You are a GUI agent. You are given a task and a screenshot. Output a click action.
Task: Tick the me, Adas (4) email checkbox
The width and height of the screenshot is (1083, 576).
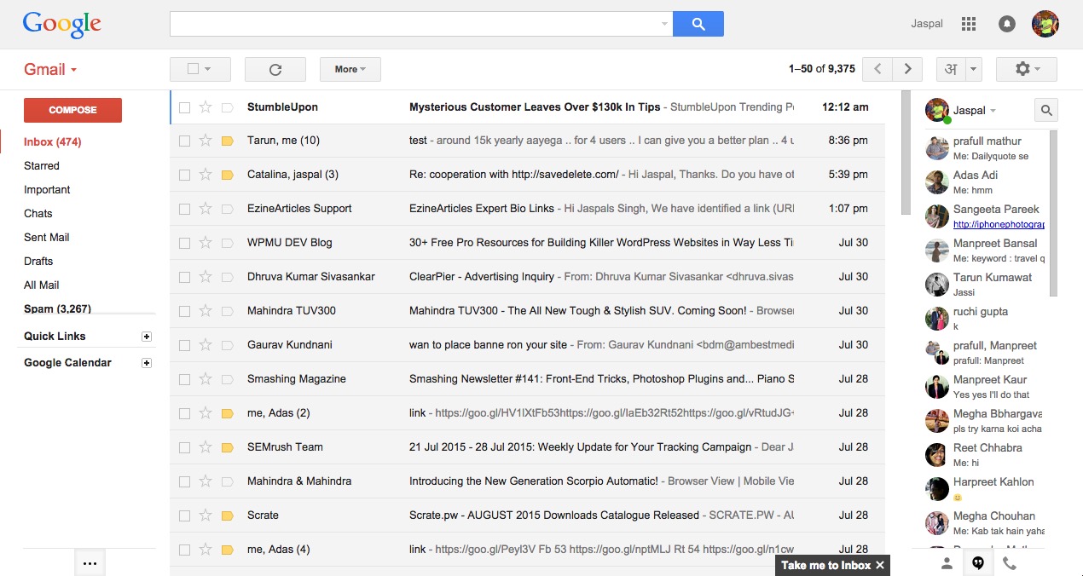(184, 550)
